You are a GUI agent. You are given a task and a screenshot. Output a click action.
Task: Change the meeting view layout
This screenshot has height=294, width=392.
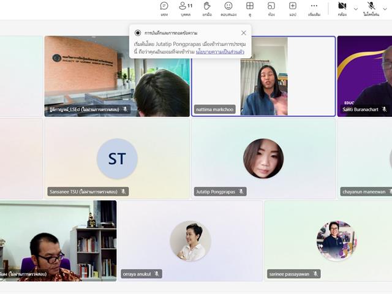tap(250, 9)
